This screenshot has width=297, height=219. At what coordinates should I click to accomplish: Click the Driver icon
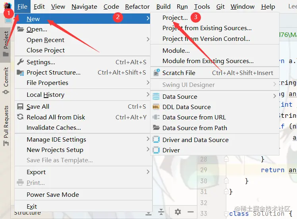156,150
